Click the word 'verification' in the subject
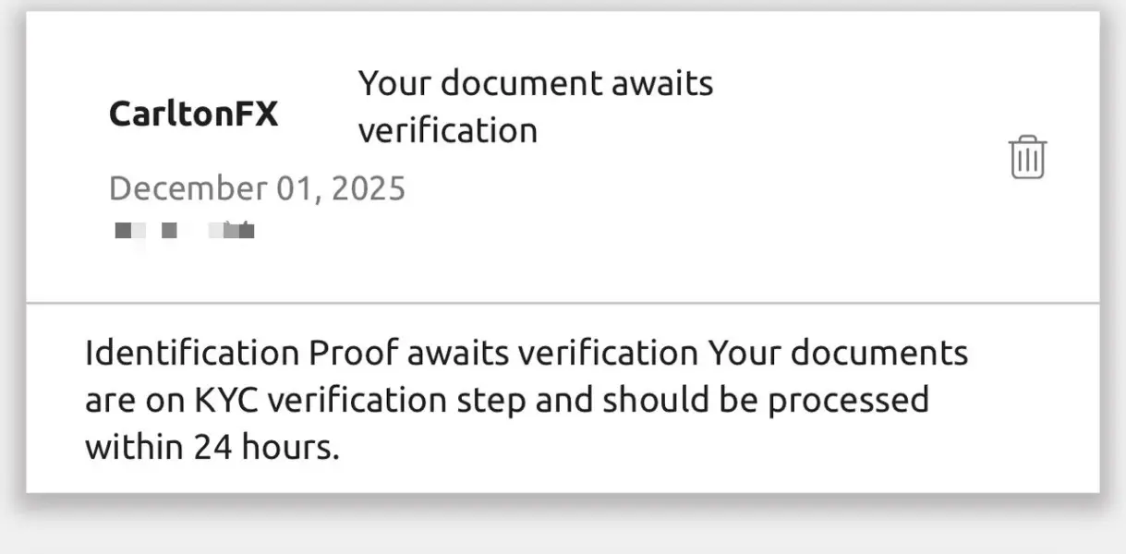This screenshot has height=554, width=1126. pyautogui.click(x=447, y=130)
